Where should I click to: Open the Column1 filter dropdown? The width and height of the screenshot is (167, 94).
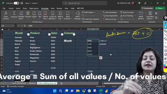click(x=74, y=34)
